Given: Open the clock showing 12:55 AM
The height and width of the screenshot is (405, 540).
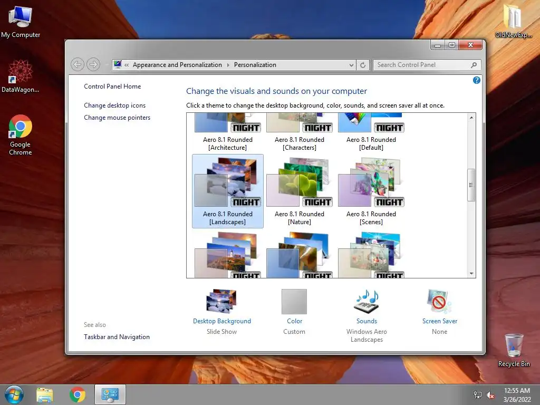Looking at the screenshot, I should 517,394.
